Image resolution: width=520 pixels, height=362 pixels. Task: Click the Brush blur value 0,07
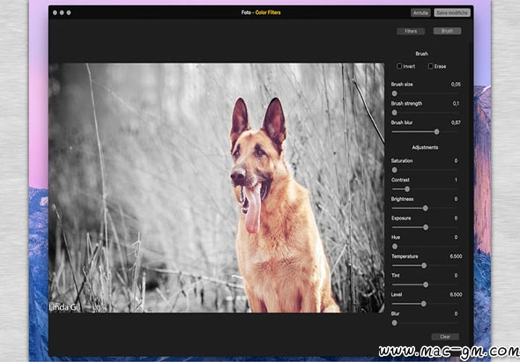pyautogui.click(x=456, y=122)
